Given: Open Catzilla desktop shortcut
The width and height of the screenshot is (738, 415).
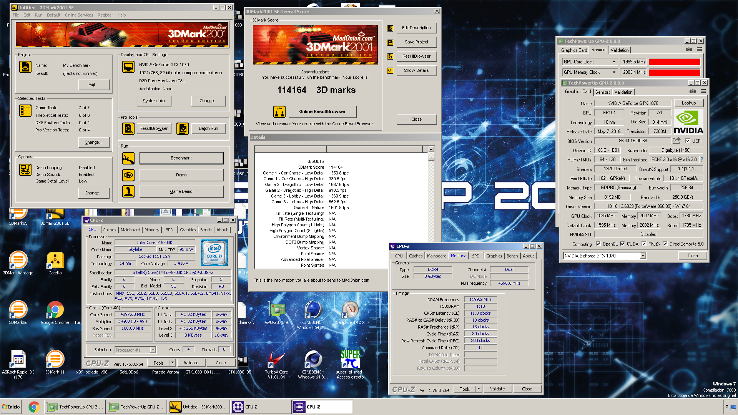Looking at the screenshot, I should coord(55,263).
